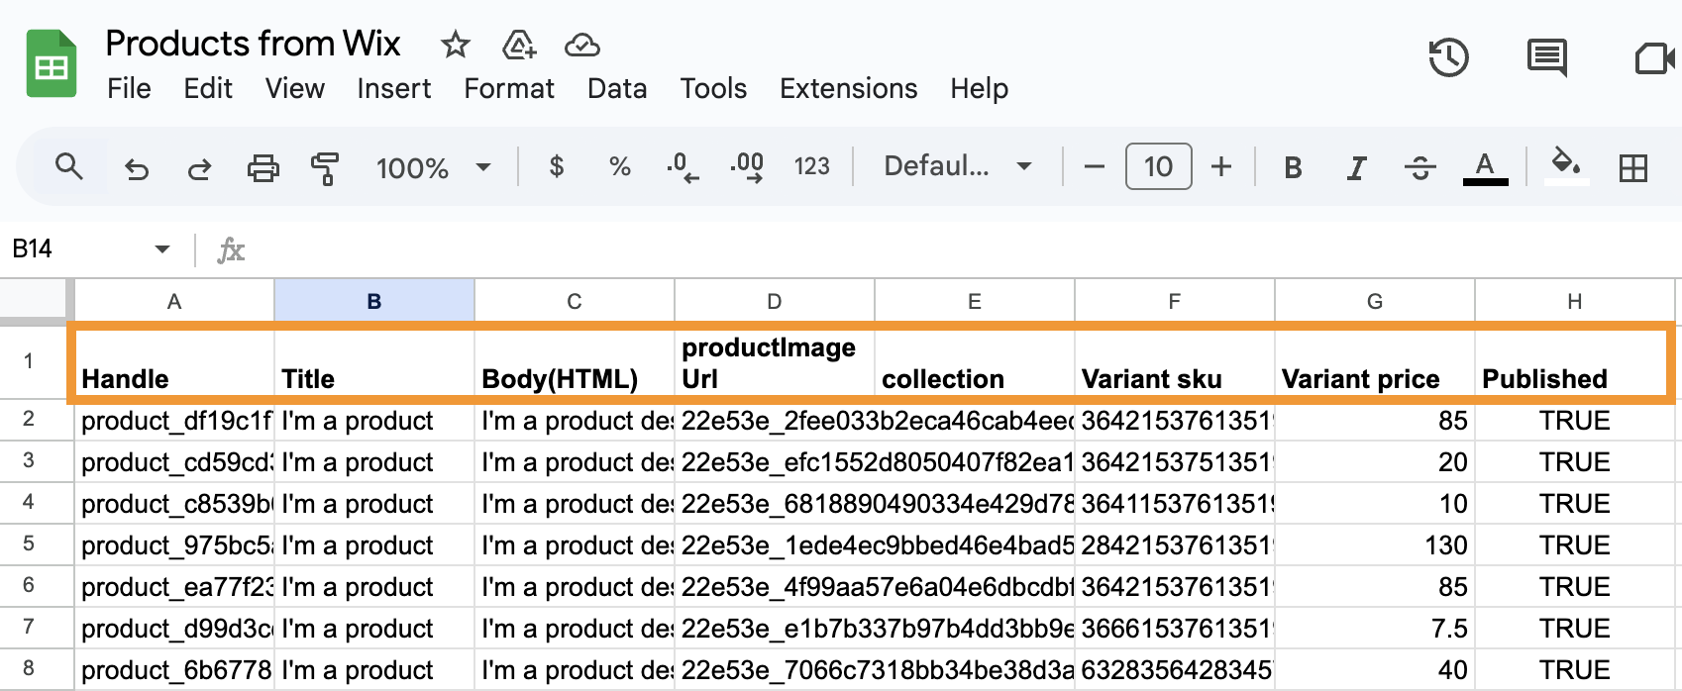Image resolution: width=1682 pixels, height=691 pixels.
Task: Open the Google Sheets home icon
Action: pyautogui.click(x=52, y=64)
